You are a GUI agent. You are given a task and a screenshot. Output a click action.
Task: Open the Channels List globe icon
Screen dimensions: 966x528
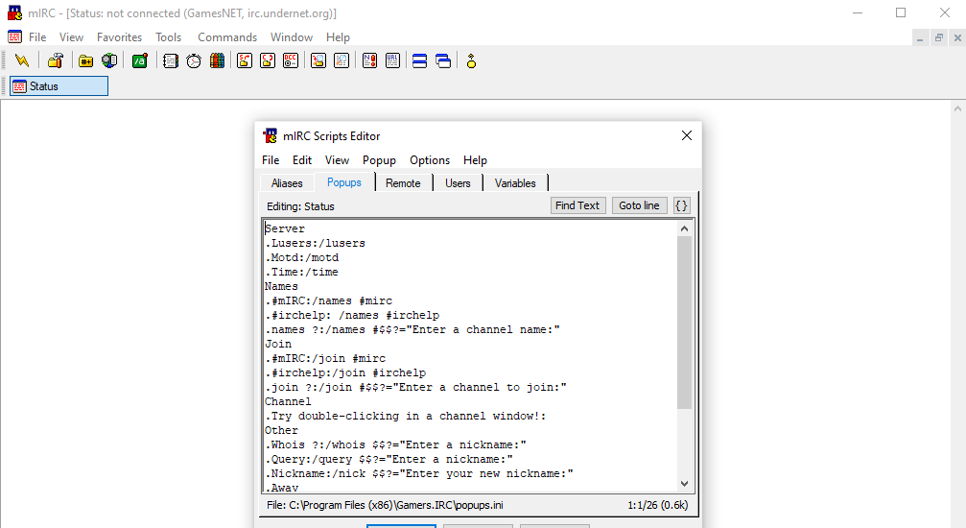pos(109,61)
